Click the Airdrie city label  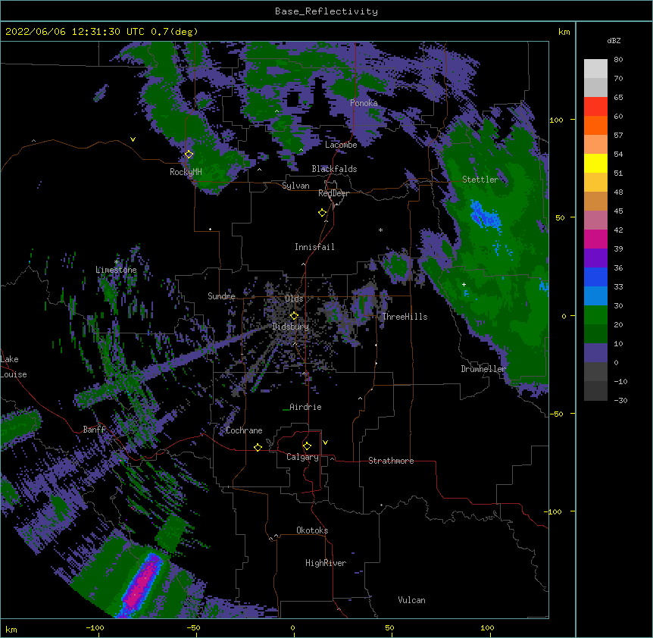pos(305,407)
